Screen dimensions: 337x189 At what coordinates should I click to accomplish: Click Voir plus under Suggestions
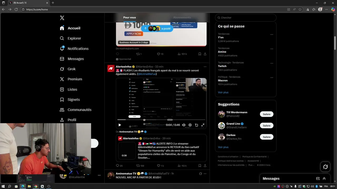click(223, 147)
